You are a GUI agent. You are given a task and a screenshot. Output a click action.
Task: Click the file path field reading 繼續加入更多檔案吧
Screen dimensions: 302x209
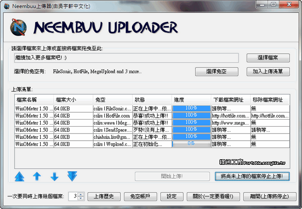coord(126,58)
